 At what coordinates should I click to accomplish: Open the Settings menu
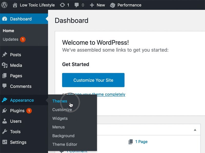pos(24,142)
